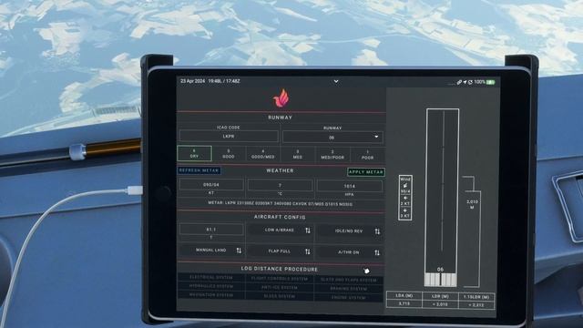Select BRAKING SYSTEM failure procedure
This screenshot has height=328, width=583.
pos(348,289)
